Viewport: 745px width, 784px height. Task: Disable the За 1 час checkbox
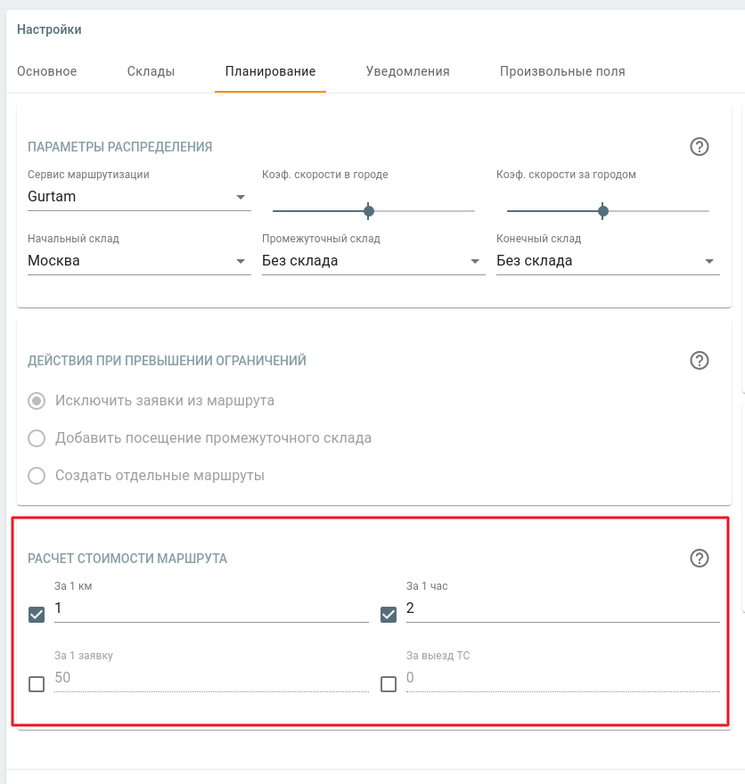click(x=389, y=615)
